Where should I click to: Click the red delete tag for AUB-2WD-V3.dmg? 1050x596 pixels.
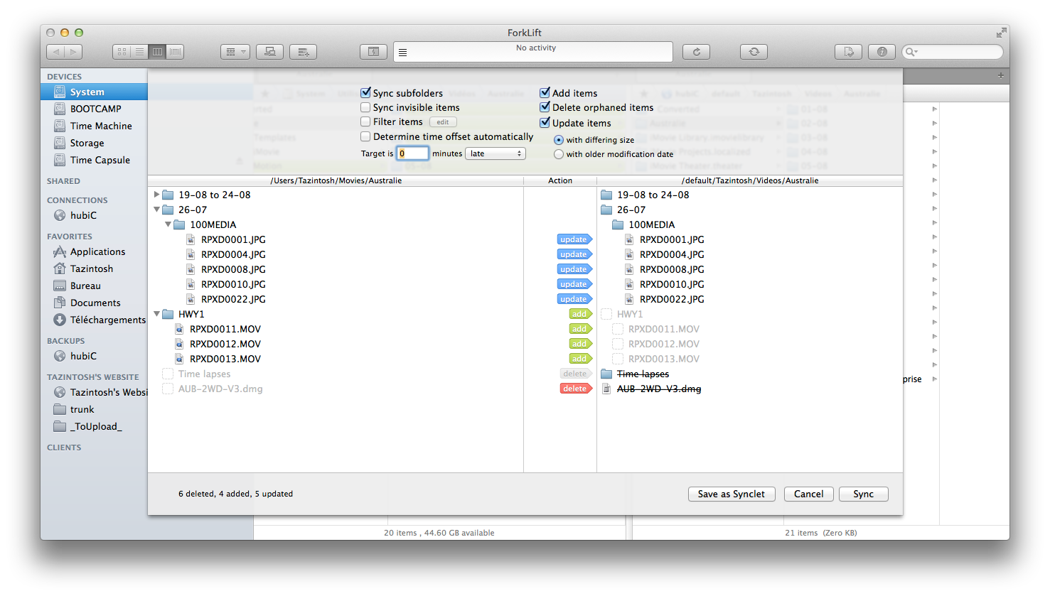[575, 389]
